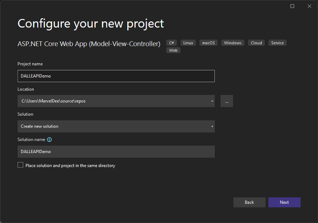Click the Service tag
This screenshot has height=223, width=318.
(277, 43)
